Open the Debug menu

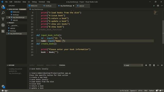click(34, 2)
